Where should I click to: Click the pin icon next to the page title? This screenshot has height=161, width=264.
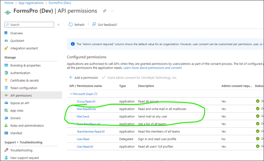(104, 11)
